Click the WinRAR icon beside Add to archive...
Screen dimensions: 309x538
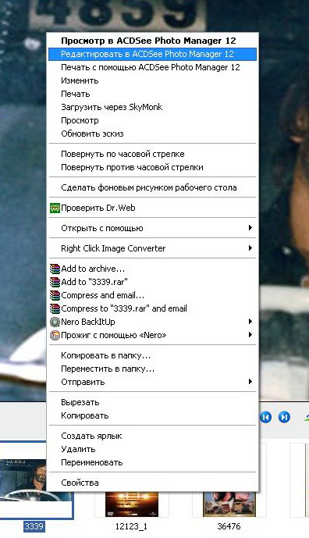click(x=55, y=269)
